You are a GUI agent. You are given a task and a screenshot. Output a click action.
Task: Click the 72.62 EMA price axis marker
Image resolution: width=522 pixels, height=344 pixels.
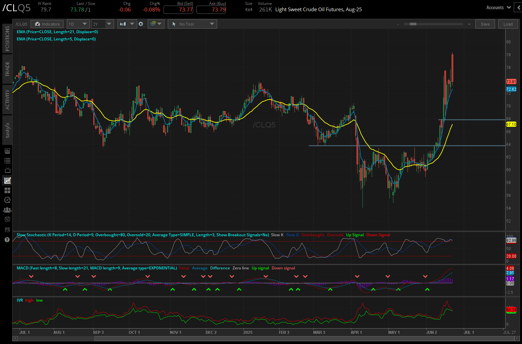pos(511,89)
